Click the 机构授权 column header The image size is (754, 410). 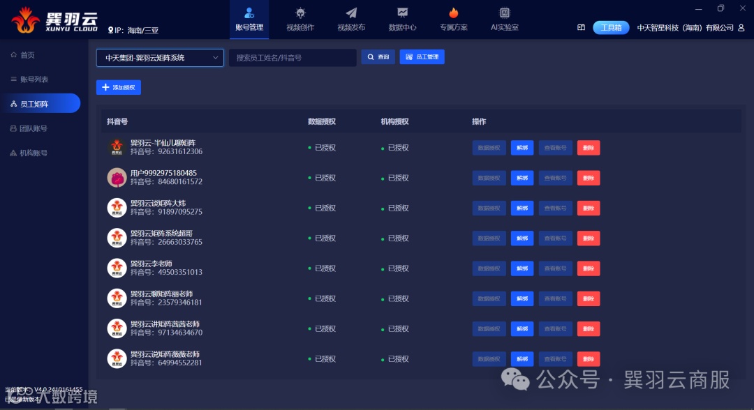click(394, 121)
